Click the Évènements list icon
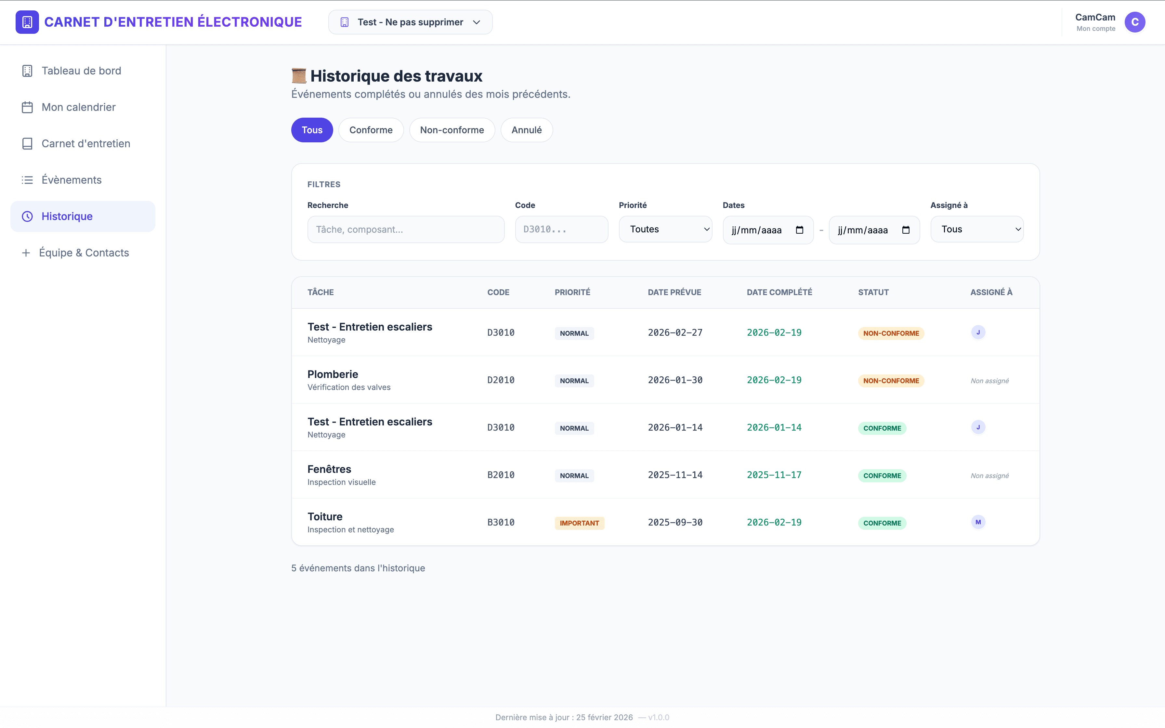Viewport: 1165px width, 728px height. (27, 180)
